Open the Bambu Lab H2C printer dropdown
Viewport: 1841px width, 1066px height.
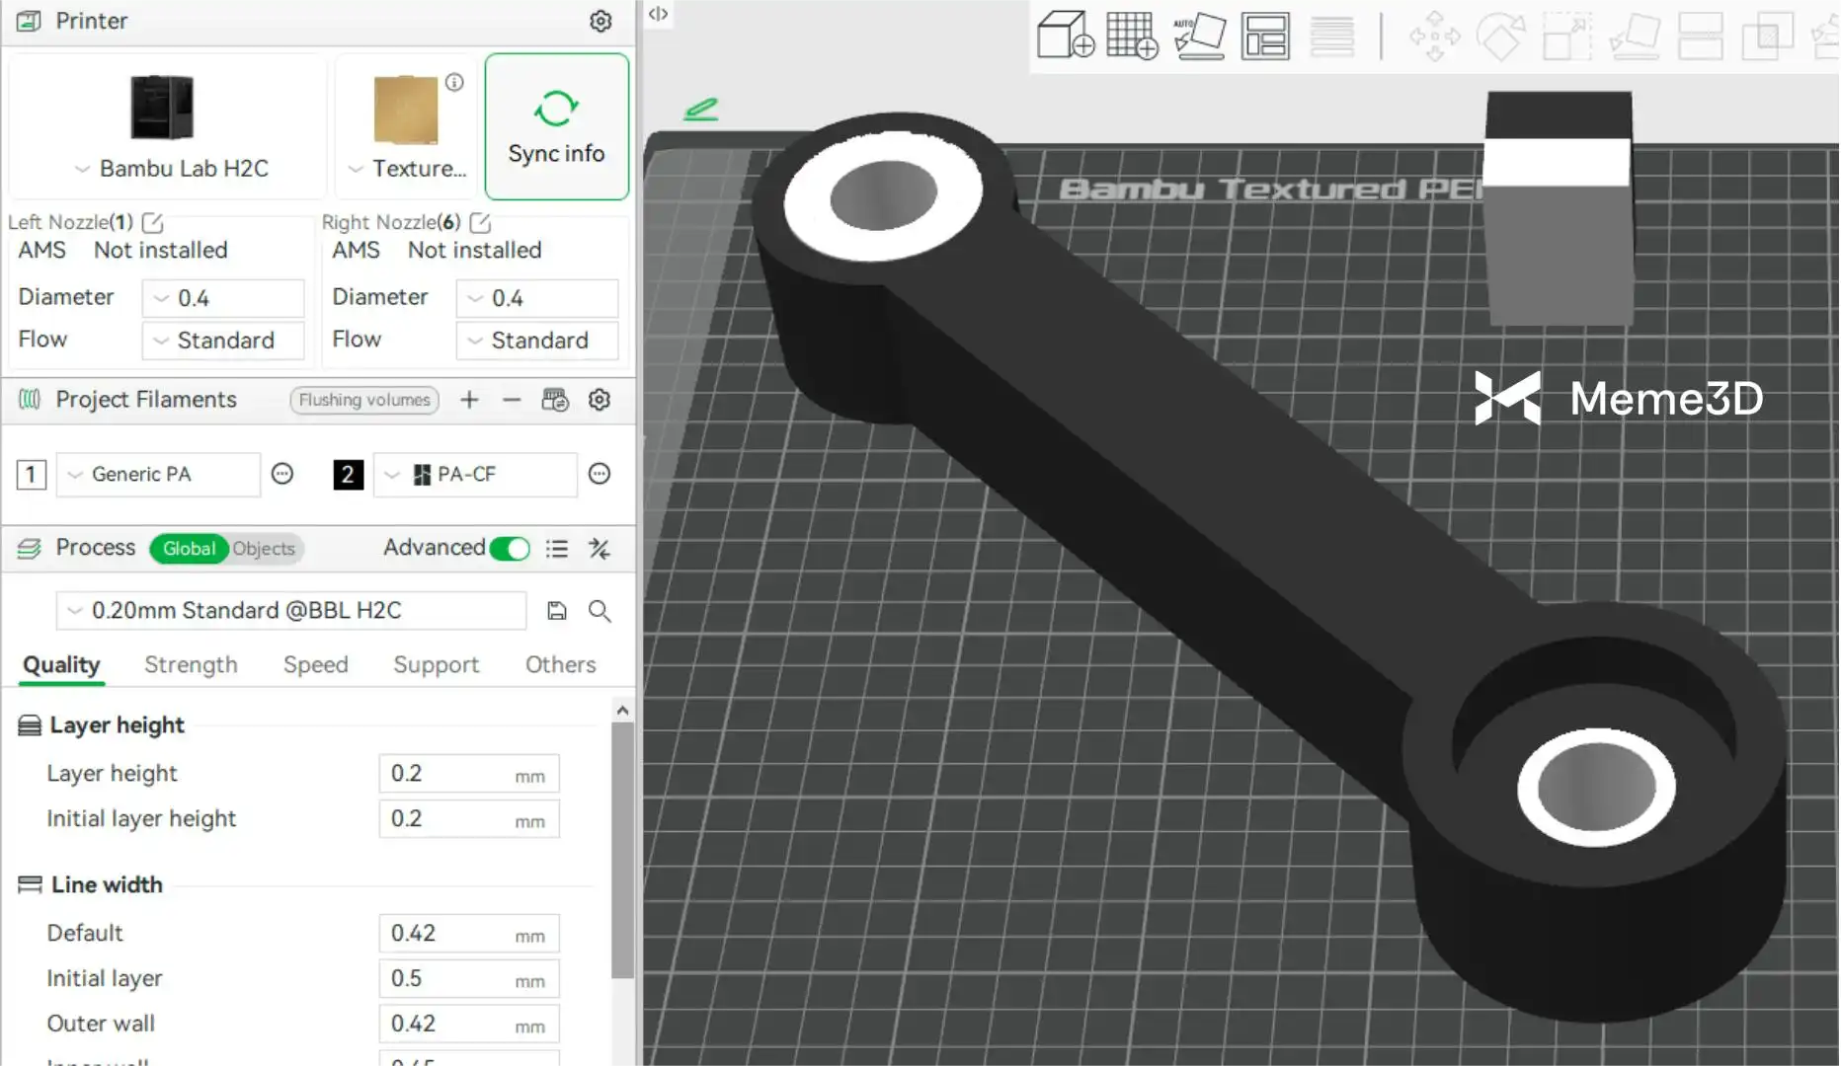(x=171, y=169)
